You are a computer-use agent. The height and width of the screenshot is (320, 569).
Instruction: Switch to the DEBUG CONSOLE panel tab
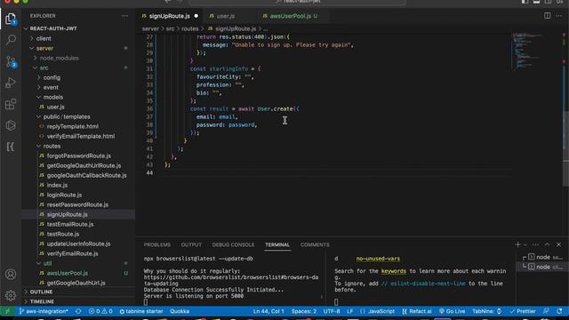233,244
